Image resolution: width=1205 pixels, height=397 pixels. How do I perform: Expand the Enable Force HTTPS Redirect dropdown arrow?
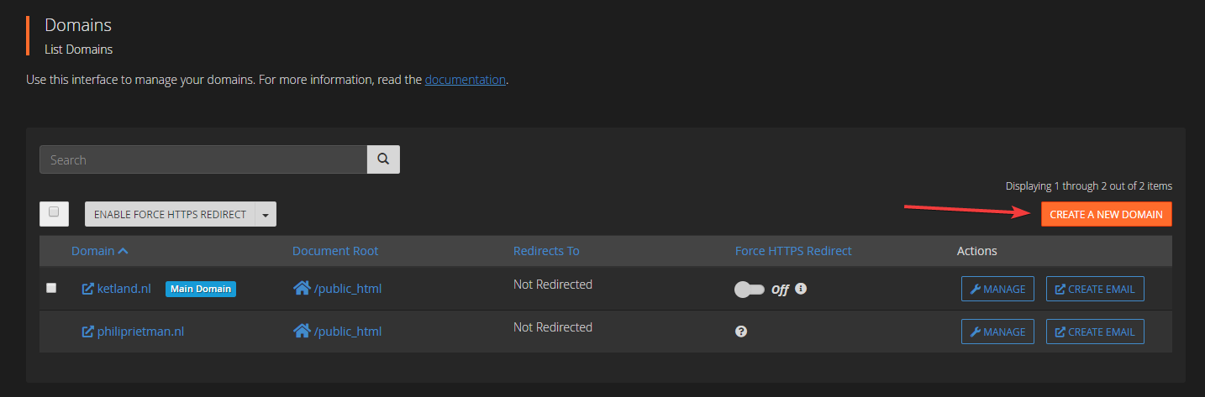click(x=266, y=215)
